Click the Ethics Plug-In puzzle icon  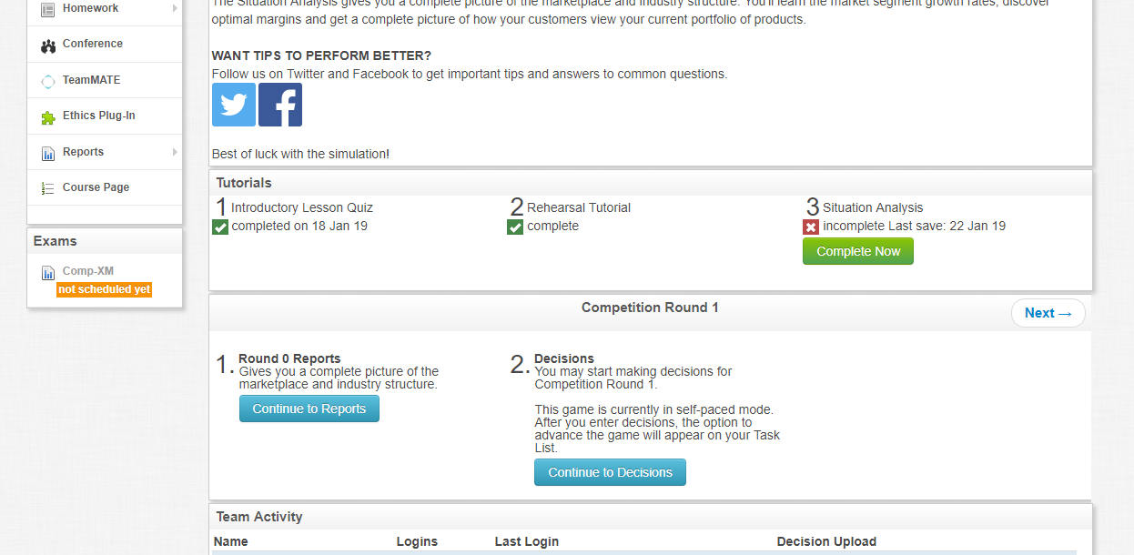(48, 116)
